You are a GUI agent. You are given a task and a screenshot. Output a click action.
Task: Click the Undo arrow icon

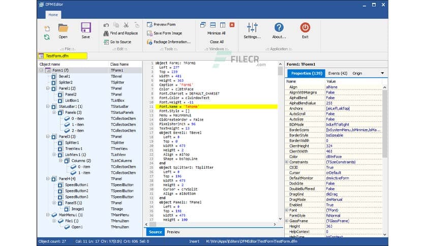[x=106, y=25]
